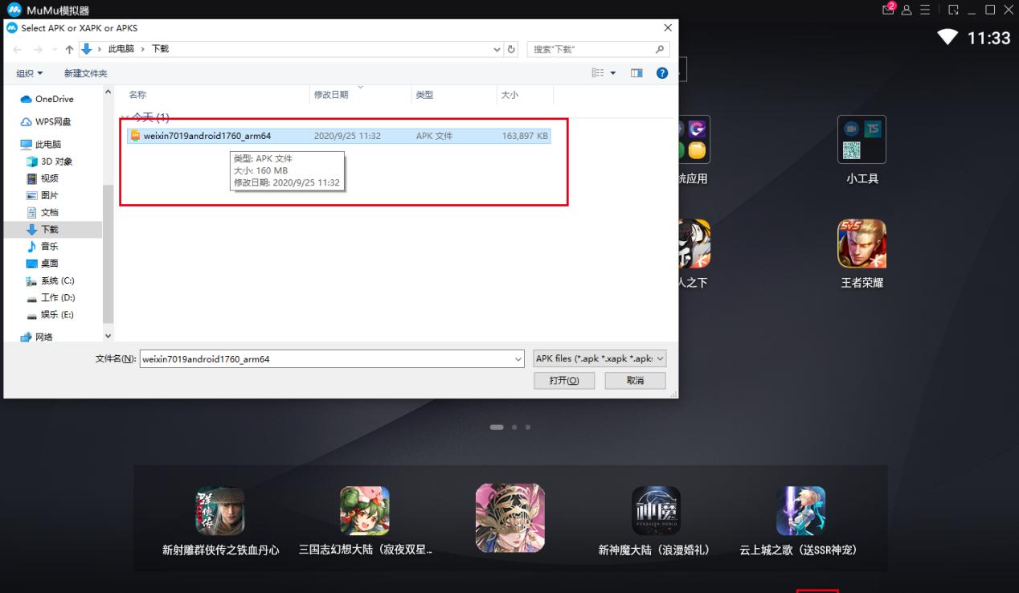Click the home screen page indicator
1019x593 pixels.
point(510,427)
